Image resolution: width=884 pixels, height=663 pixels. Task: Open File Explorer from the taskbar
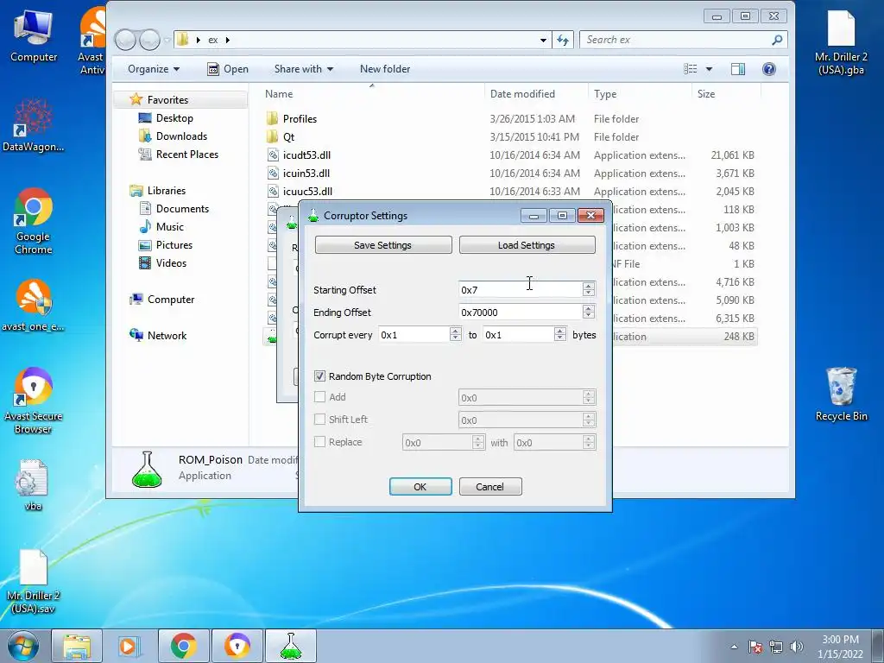77,646
